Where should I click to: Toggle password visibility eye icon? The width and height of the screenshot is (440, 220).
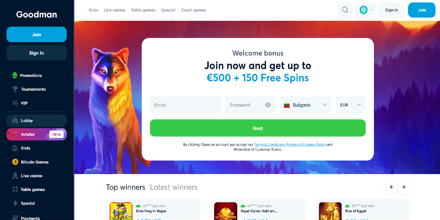point(268,105)
